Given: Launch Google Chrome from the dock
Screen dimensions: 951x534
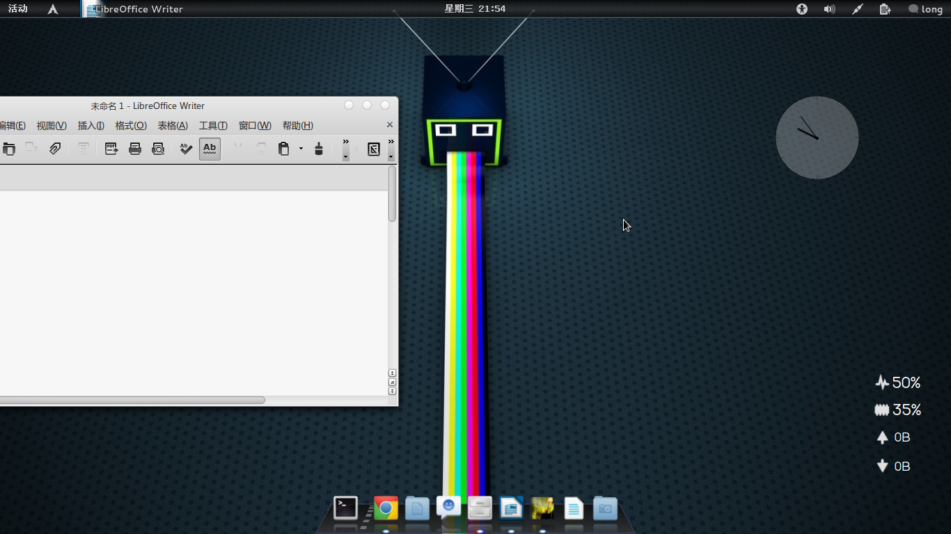Looking at the screenshot, I should (386, 508).
